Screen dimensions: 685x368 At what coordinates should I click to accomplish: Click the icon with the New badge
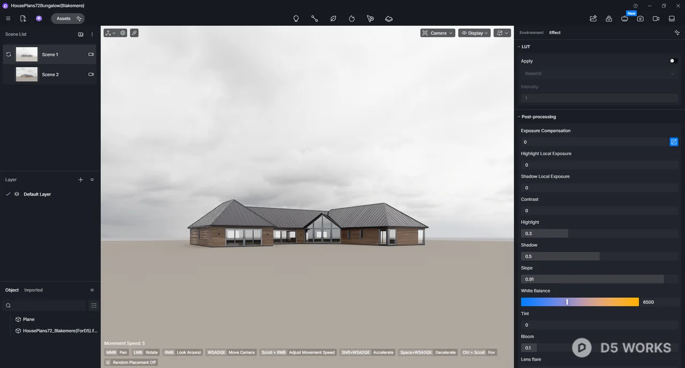tap(625, 18)
